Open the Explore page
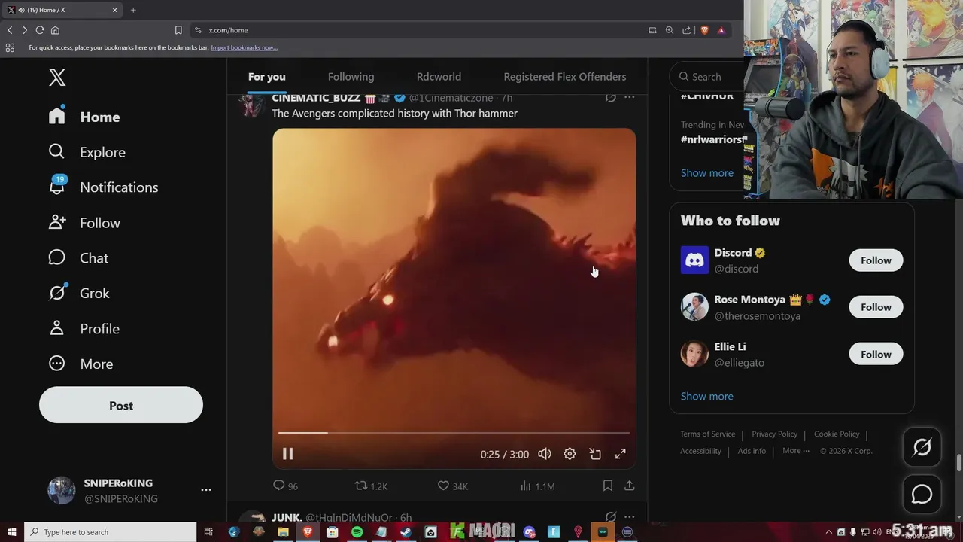Viewport: 963px width, 542px height. [x=87, y=152]
